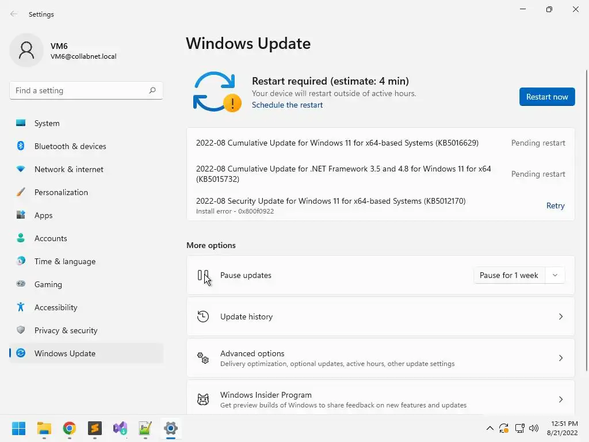Click the network tray icon
This screenshot has height=442, width=589.
point(519,428)
